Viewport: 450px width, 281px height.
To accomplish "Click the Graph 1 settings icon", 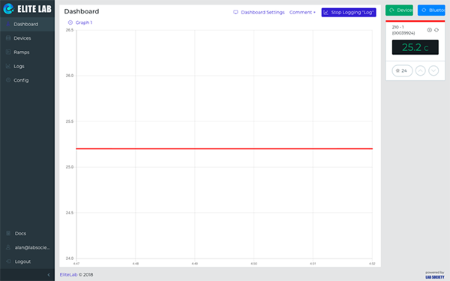I will coord(70,22).
